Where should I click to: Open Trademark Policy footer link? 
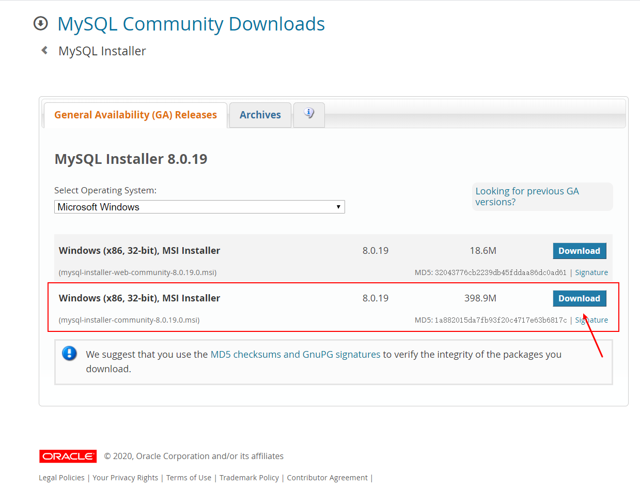[249, 478]
